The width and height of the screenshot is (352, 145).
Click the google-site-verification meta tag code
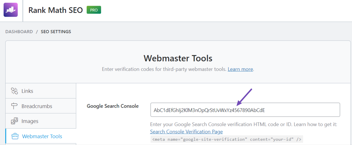pyautogui.click(x=227, y=139)
